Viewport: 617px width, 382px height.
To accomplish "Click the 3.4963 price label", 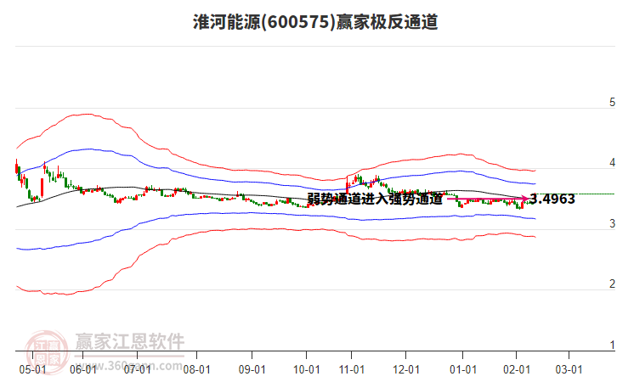I will point(552,199).
